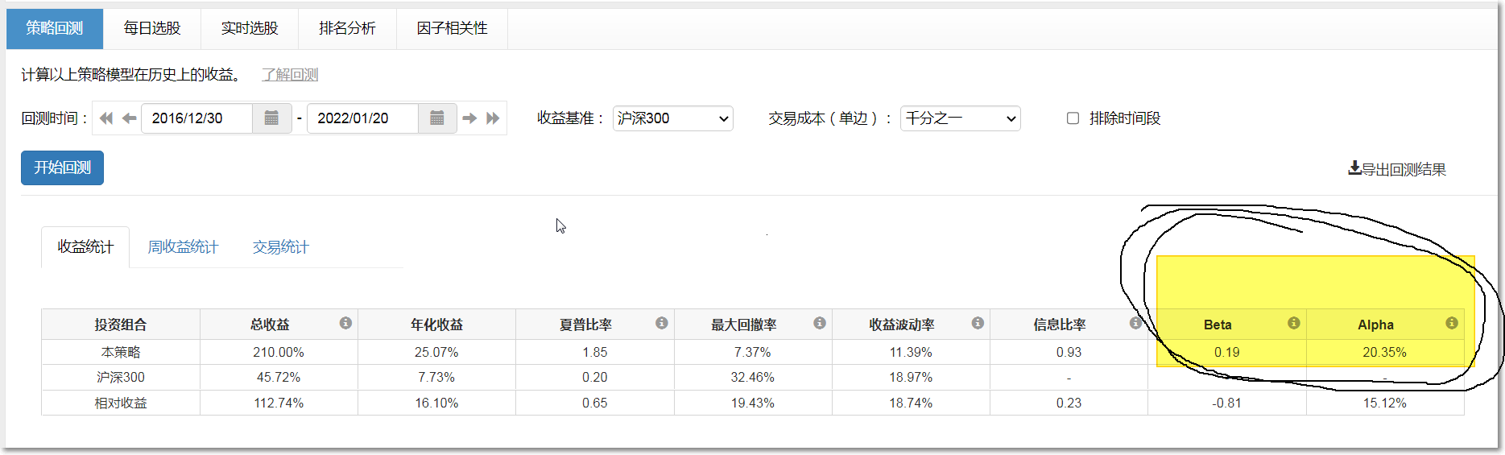Screen dimensions: 1505x455
Task: Click the info icon beside Alpha
Action: pos(1451,323)
